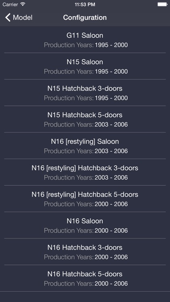The height and width of the screenshot is (302, 170).
Task: Tap the back chevron arrow icon
Action: coord(8,18)
